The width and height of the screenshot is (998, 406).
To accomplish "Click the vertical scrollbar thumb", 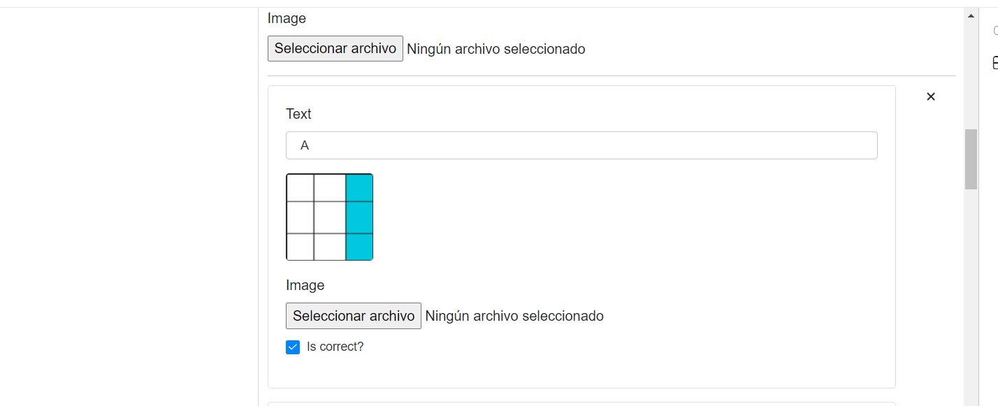I will coord(971,159).
